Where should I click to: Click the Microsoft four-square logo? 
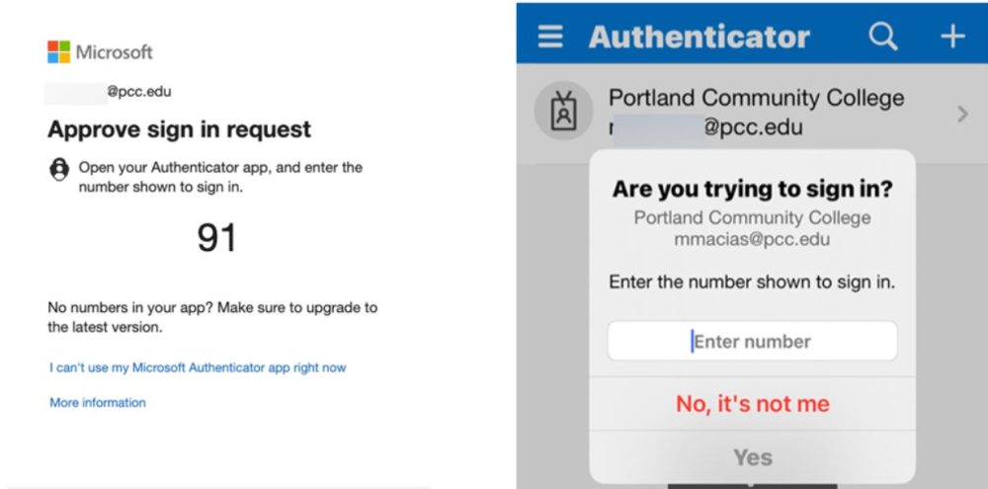pyautogui.click(x=59, y=51)
